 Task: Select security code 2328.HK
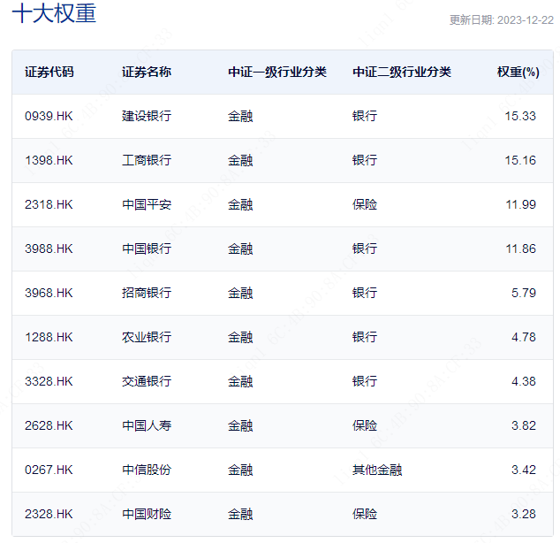[x=49, y=514]
